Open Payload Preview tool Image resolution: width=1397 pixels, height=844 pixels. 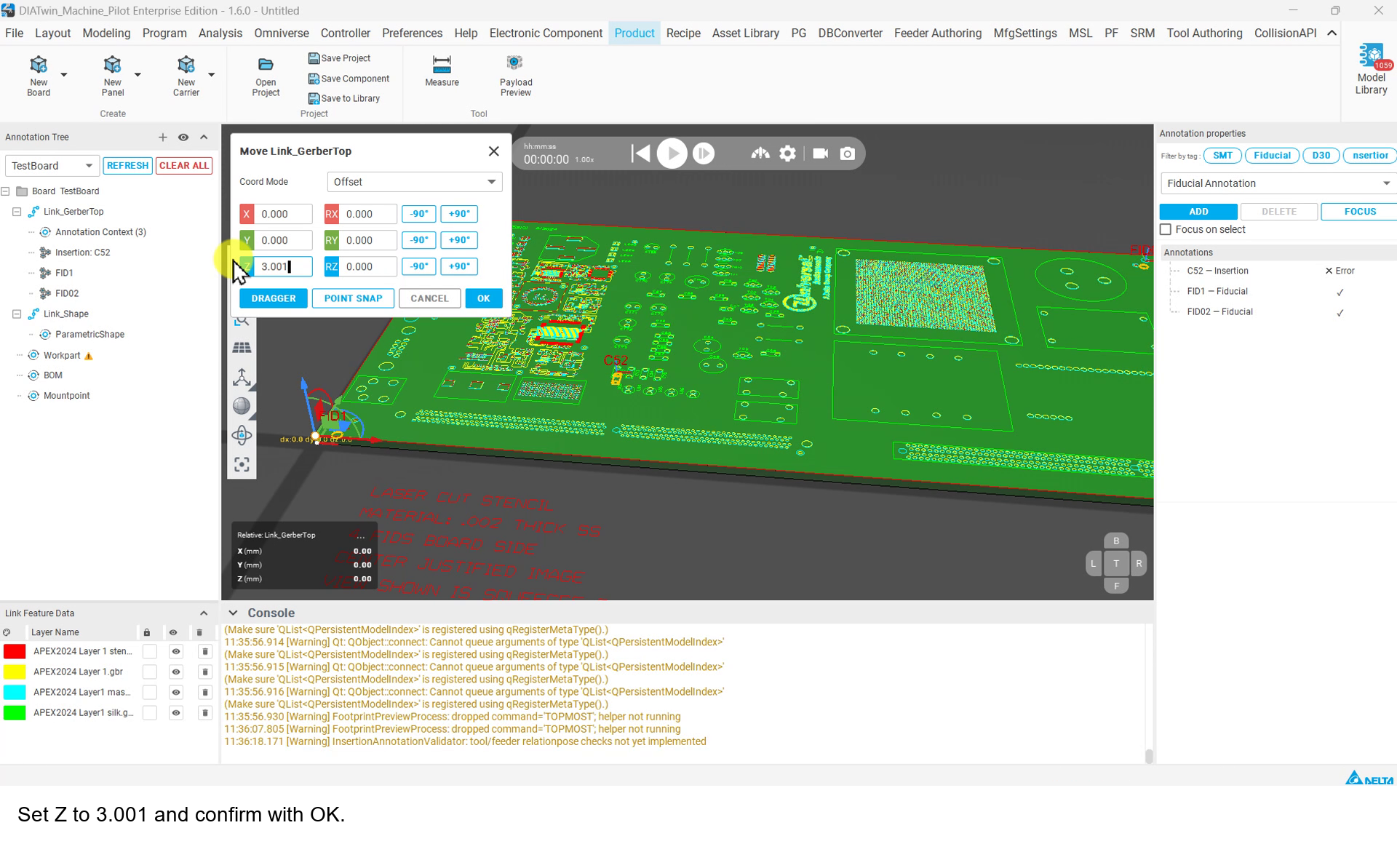516,75
